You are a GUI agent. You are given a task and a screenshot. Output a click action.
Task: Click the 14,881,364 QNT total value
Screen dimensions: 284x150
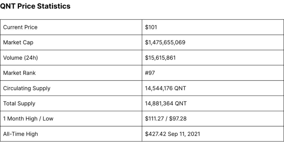click(x=166, y=104)
